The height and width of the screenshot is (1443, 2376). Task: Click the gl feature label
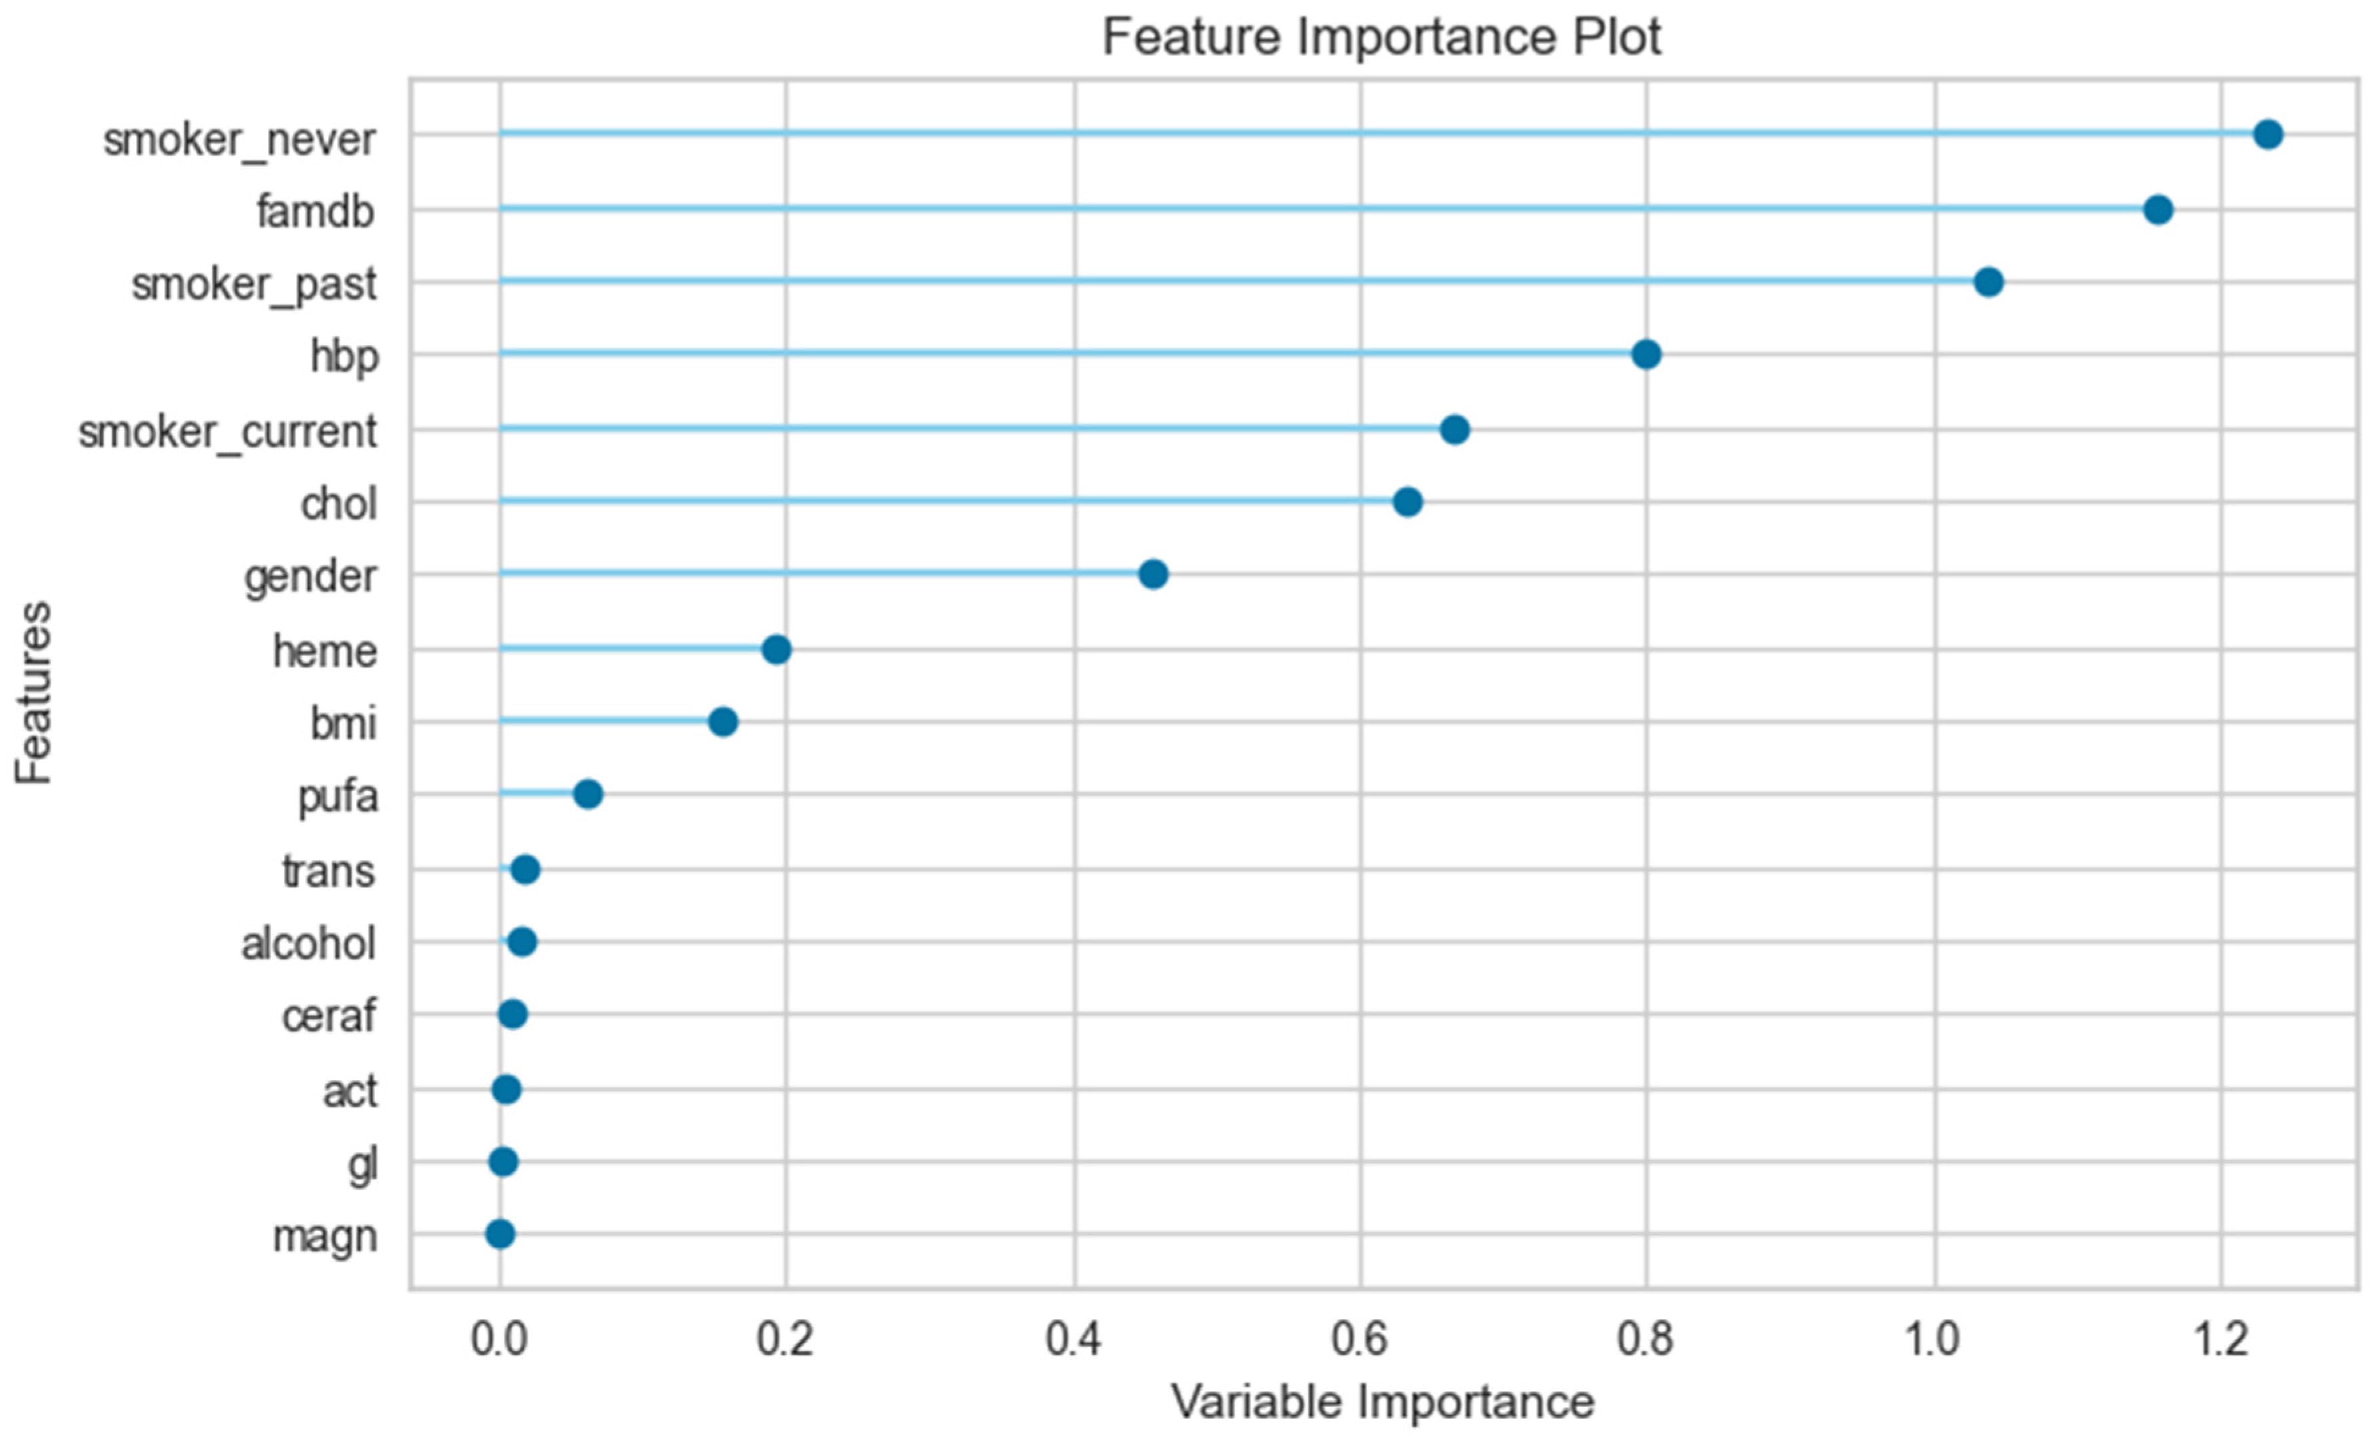(x=363, y=1165)
